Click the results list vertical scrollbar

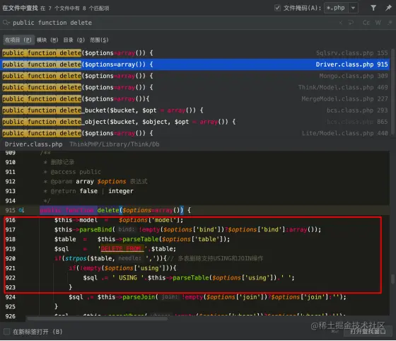(x=392, y=93)
